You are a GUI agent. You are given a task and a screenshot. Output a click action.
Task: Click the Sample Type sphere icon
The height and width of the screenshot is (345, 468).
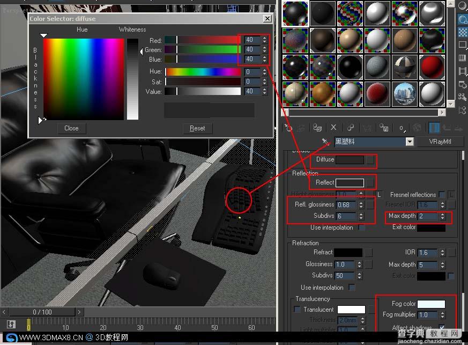[462, 6]
